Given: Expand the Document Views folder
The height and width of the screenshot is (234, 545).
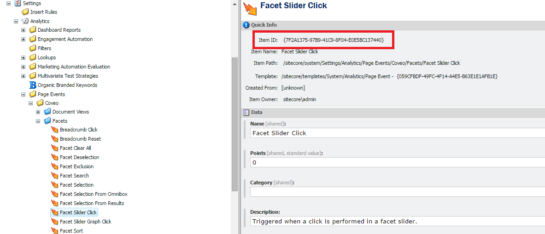Looking at the screenshot, I should [x=38, y=112].
